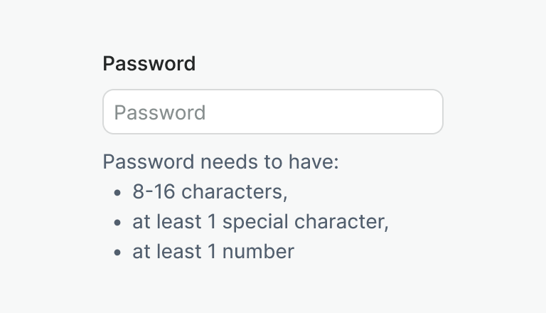The height and width of the screenshot is (313, 546).
Task: Click the word "have:" in the helper text
Action: tap(314, 162)
